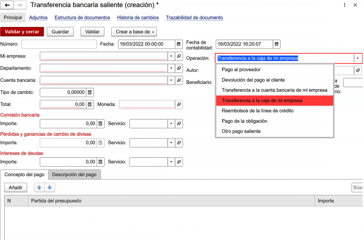The image size is (364, 246).
Task: Select Pago de la obligación option
Action: 275,121
